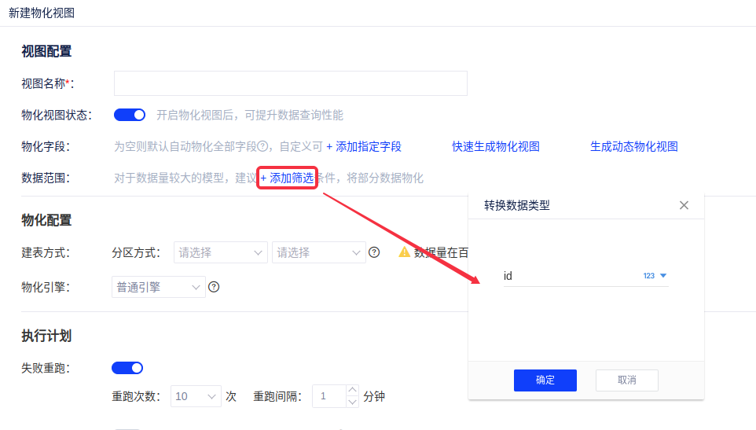Increase 重跑间隔 with the up arrow
The image size is (756, 430).
coord(352,391)
